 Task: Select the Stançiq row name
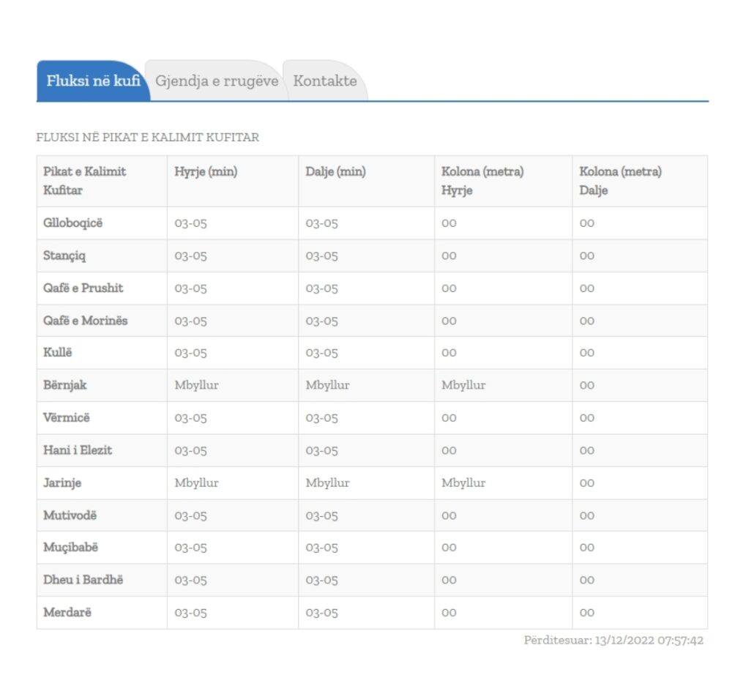pyautogui.click(x=64, y=255)
